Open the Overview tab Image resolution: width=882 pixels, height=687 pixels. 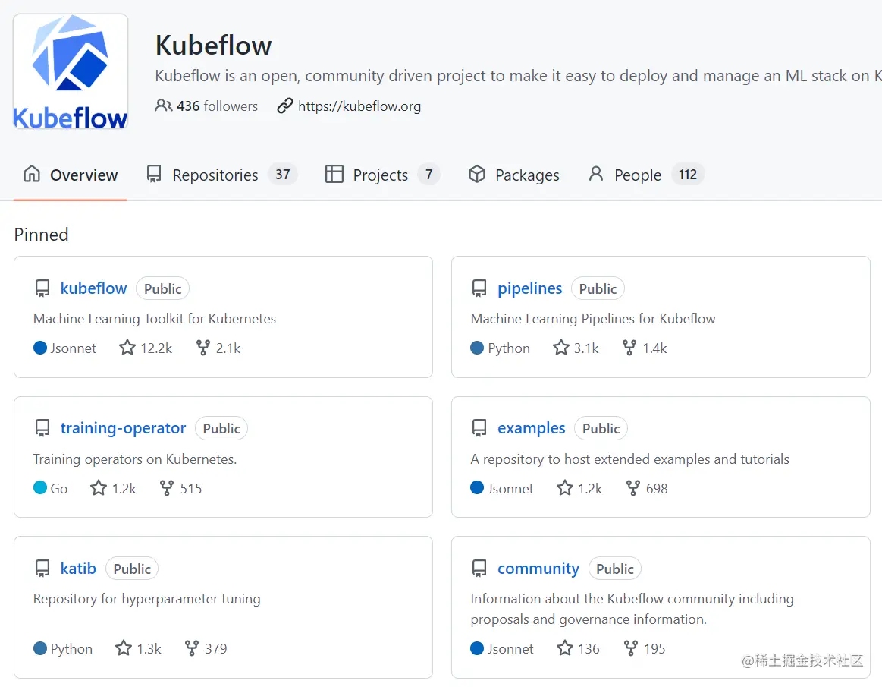tap(71, 175)
